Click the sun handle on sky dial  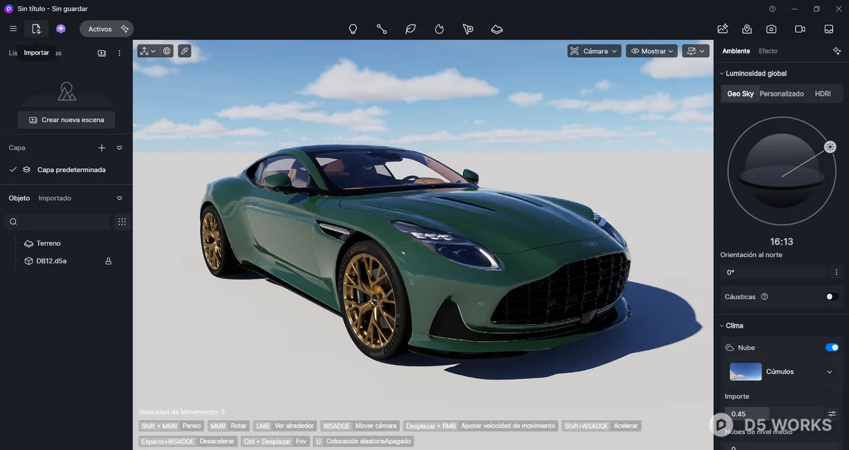click(830, 147)
